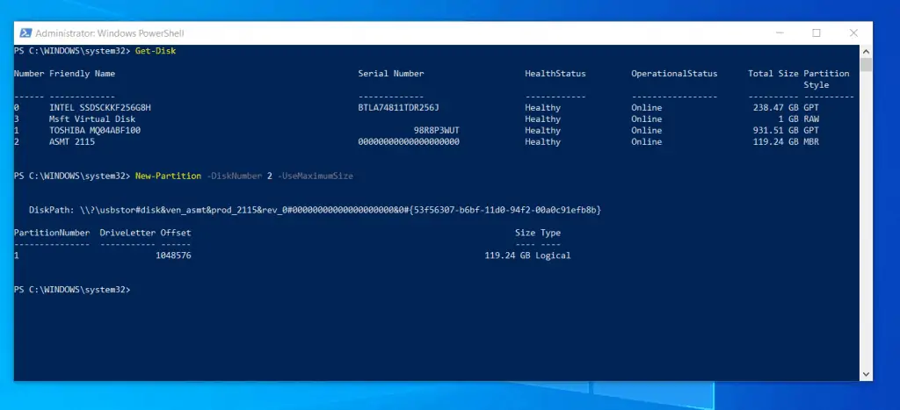The width and height of the screenshot is (900, 410).
Task: Maximize the PowerShell window
Action: pos(817,33)
